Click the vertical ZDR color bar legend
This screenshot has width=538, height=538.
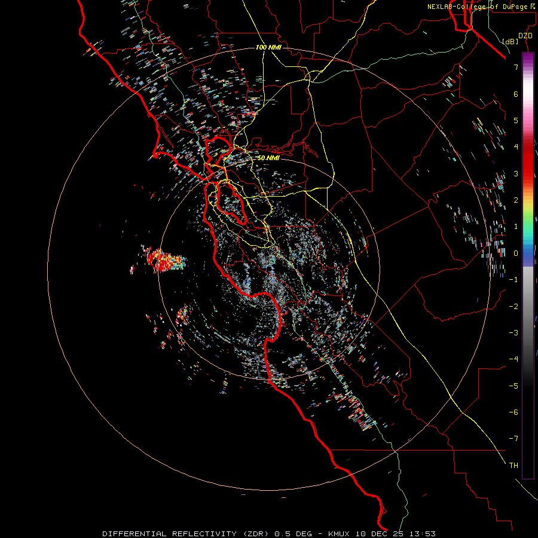(528, 265)
